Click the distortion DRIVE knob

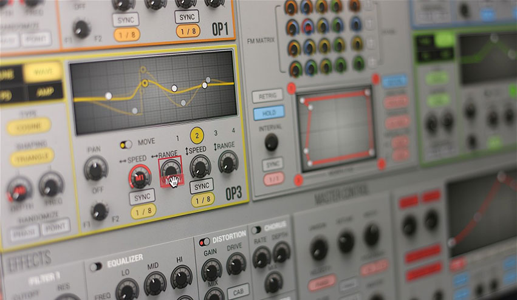coord(236,264)
